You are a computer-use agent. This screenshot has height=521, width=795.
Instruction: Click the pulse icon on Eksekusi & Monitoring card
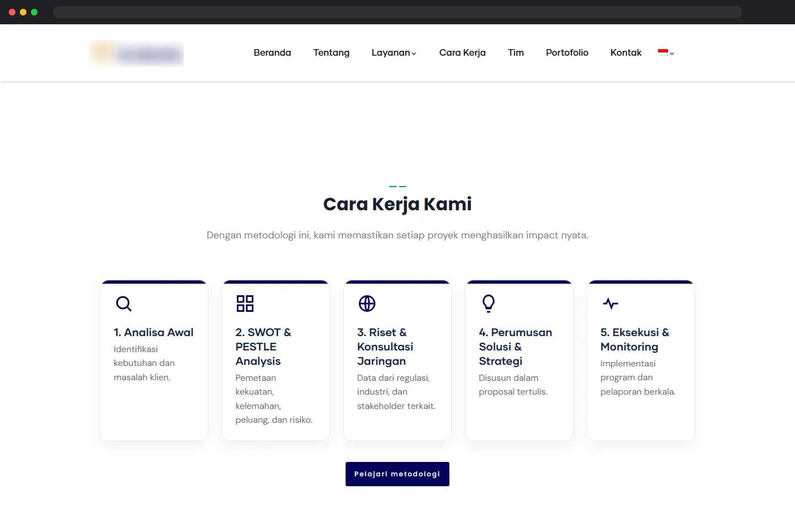[x=611, y=304]
